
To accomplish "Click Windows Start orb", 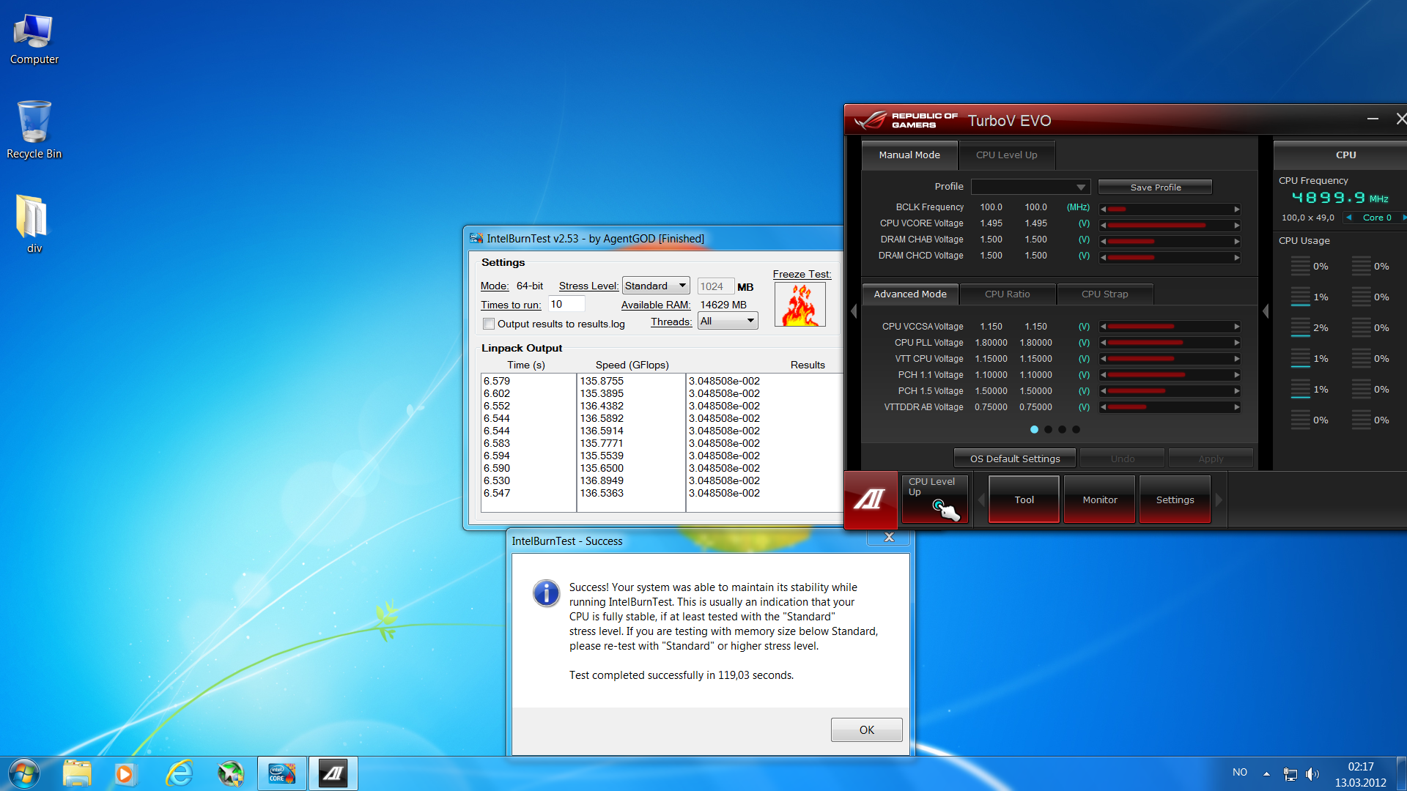I will point(23,773).
